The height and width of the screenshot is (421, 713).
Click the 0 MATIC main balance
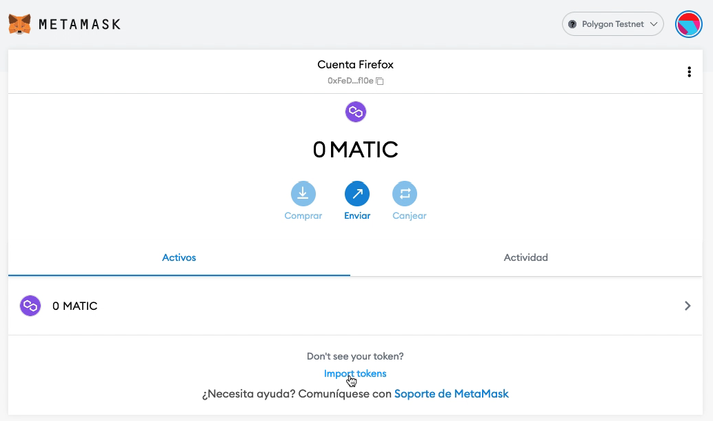tap(356, 150)
